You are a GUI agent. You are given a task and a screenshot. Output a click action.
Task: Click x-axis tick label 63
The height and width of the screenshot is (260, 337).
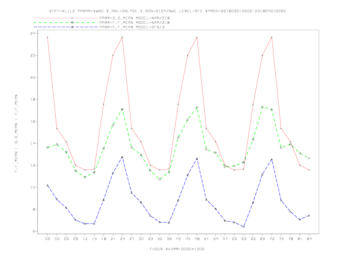244,239
